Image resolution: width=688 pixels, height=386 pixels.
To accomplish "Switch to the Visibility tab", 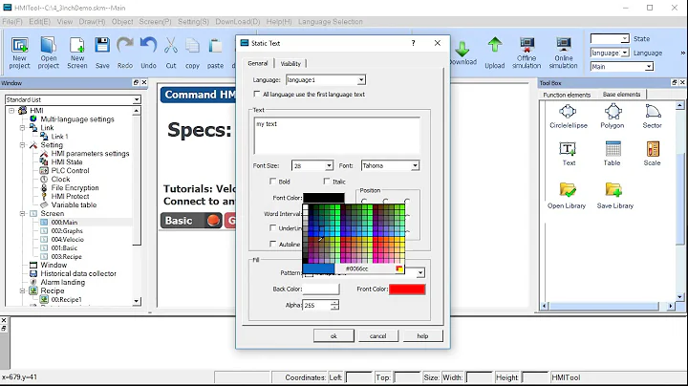I will pos(290,64).
